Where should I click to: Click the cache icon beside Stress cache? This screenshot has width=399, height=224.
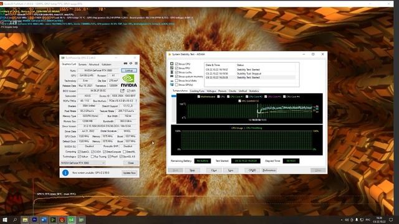pos(172,72)
